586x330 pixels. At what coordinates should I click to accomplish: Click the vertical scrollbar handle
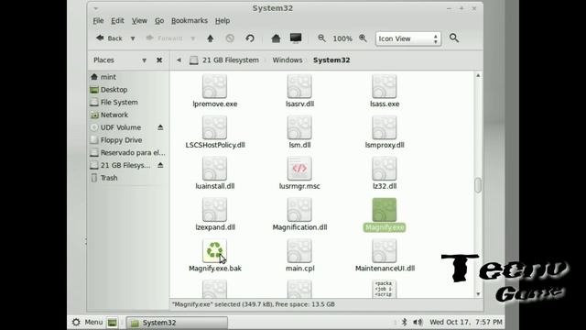[478, 185]
